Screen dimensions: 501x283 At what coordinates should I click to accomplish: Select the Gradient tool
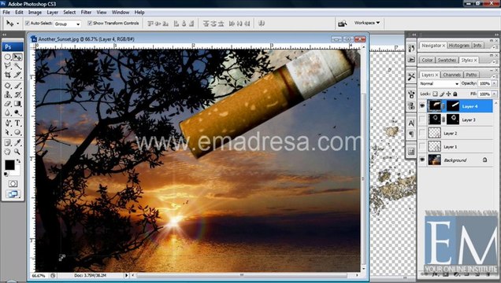click(17, 104)
